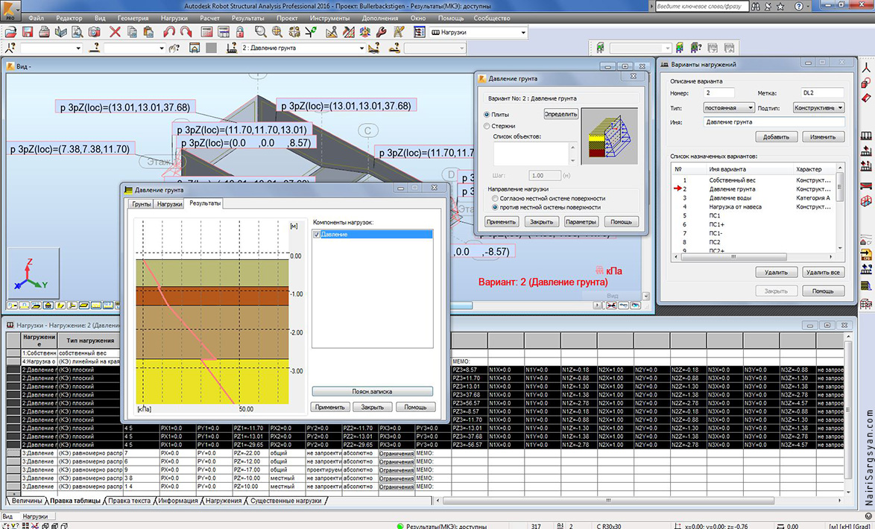Select Собственный вес row in list

point(754,180)
